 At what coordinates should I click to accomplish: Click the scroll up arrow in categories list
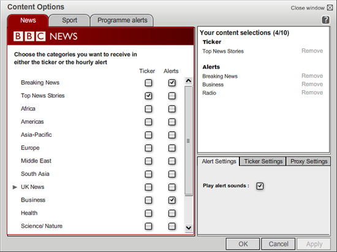(189, 81)
